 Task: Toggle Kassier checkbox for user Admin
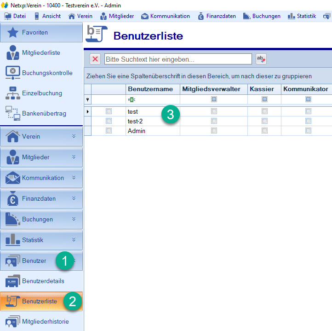coord(264,131)
